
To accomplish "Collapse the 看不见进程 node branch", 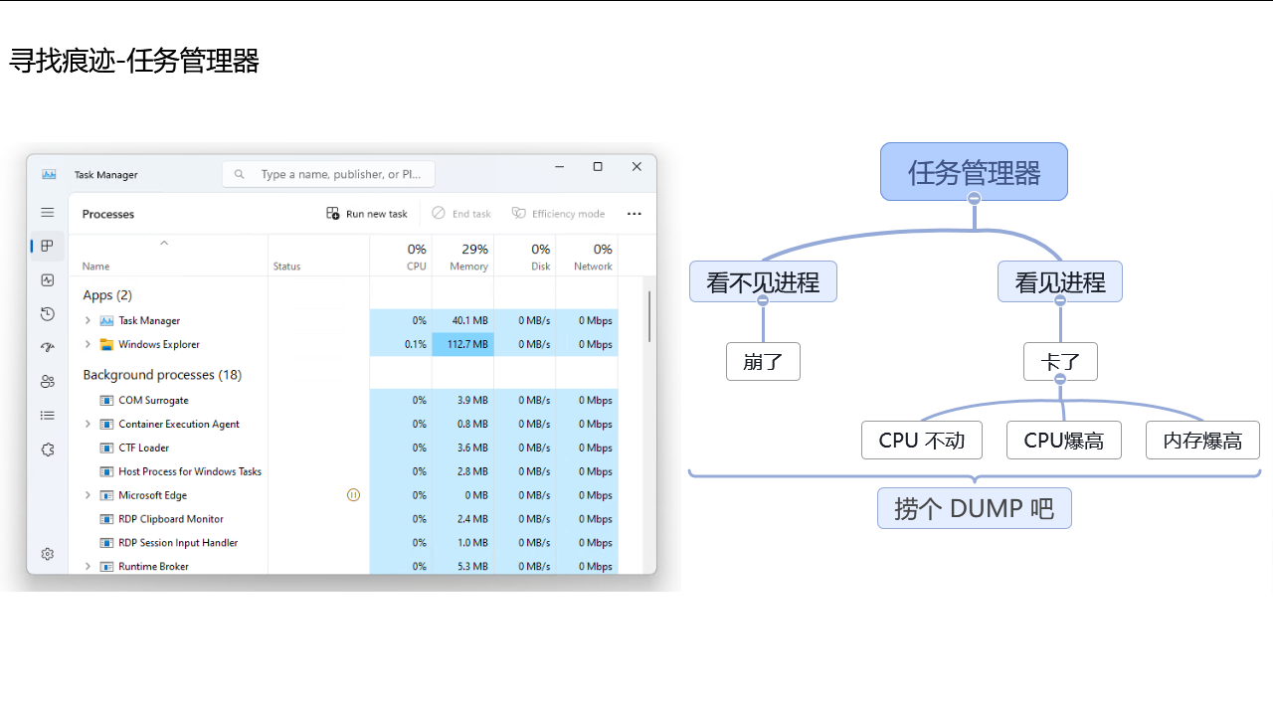I will (x=763, y=300).
